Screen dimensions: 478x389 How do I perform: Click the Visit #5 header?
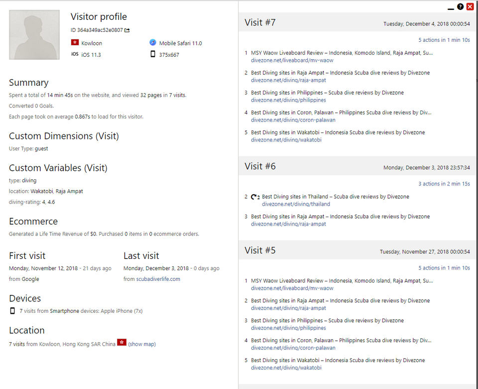pyautogui.click(x=260, y=251)
